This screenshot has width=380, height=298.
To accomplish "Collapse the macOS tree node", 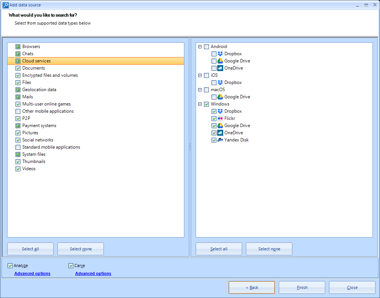I will pyautogui.click(x=200, y=90).
